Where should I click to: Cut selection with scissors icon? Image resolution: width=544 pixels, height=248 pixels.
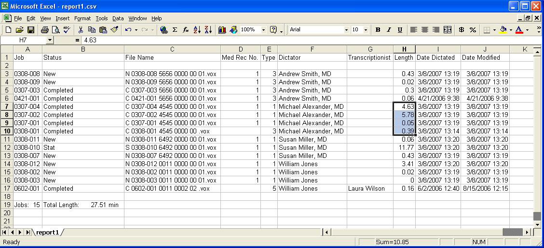(x=81, y=30)
